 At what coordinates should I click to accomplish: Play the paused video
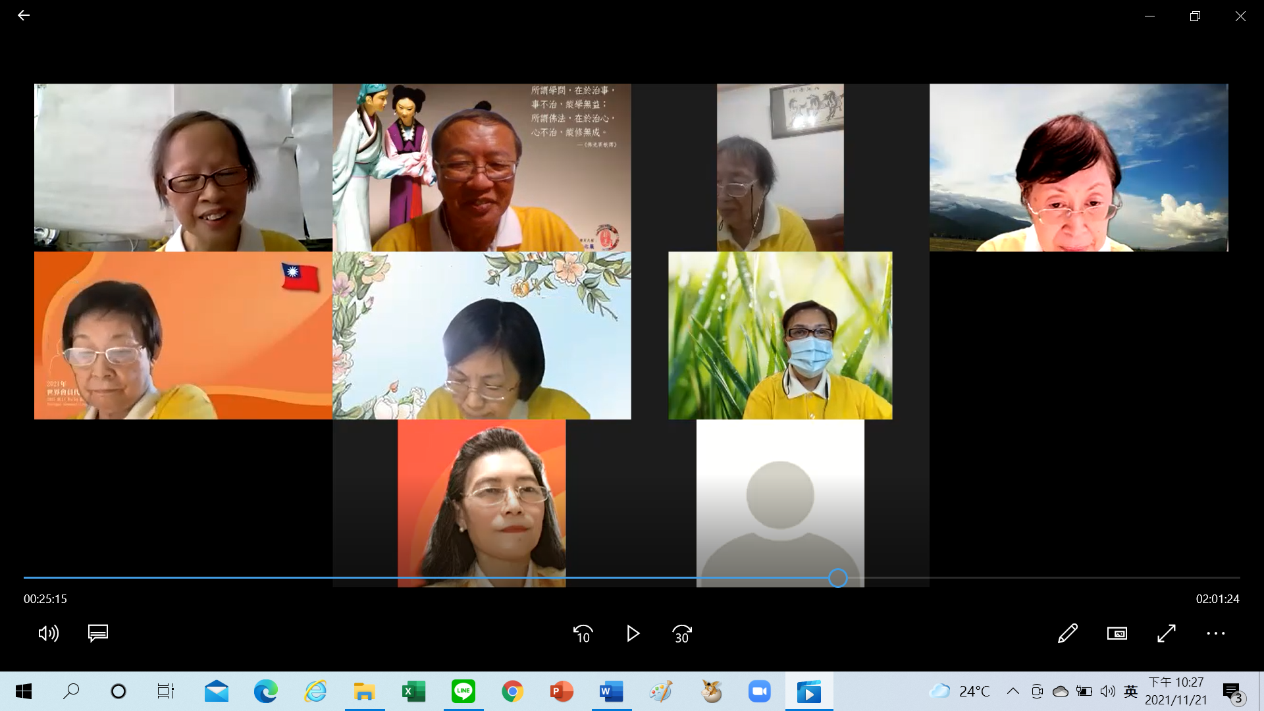[633, 633]
